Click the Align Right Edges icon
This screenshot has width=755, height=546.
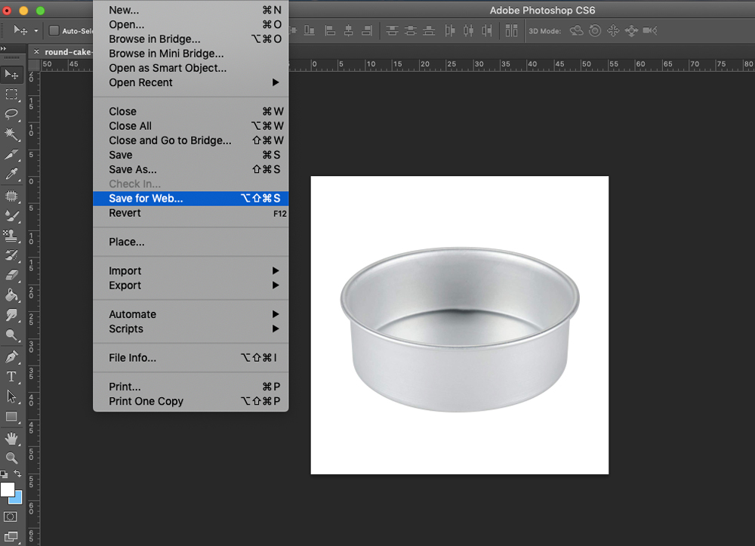367,31
